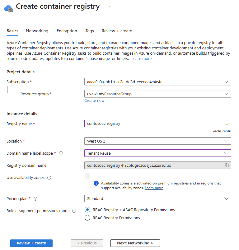Image resolution: width=239 pixels, height=250 pixels.
Task: Select RBAC Registry + ABAC Repository Permissions
Action: click(x=87, y=210)
